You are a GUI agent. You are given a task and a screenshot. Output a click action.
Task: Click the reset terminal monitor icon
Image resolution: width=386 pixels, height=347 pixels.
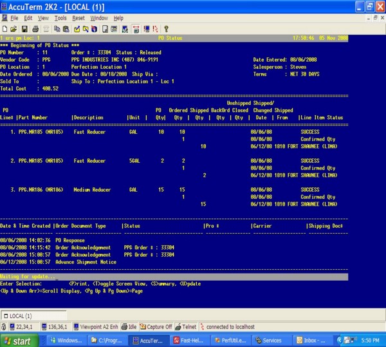click(147, 29)
